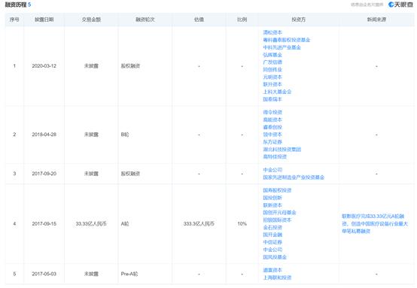Open the 国家先进制造业产业投资基金 link
Image resolution: width=417 pixels, height=288 pixels.
pyautogui.click(x=294, y=177)
